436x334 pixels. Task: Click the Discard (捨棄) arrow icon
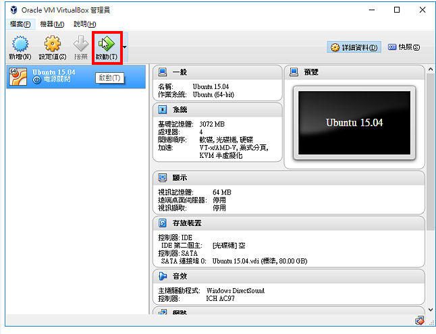pos(81,43)
